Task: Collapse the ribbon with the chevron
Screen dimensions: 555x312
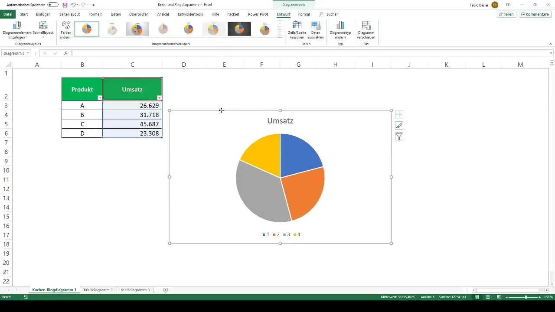Action: click(x=551, y=44)
